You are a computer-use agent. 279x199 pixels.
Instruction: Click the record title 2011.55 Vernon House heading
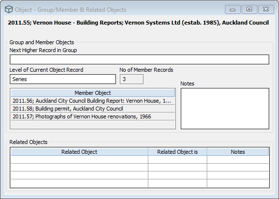click(x=139, y=23)
